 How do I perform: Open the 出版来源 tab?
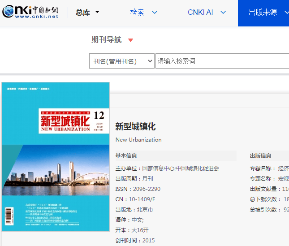click(x=263, y=13)
